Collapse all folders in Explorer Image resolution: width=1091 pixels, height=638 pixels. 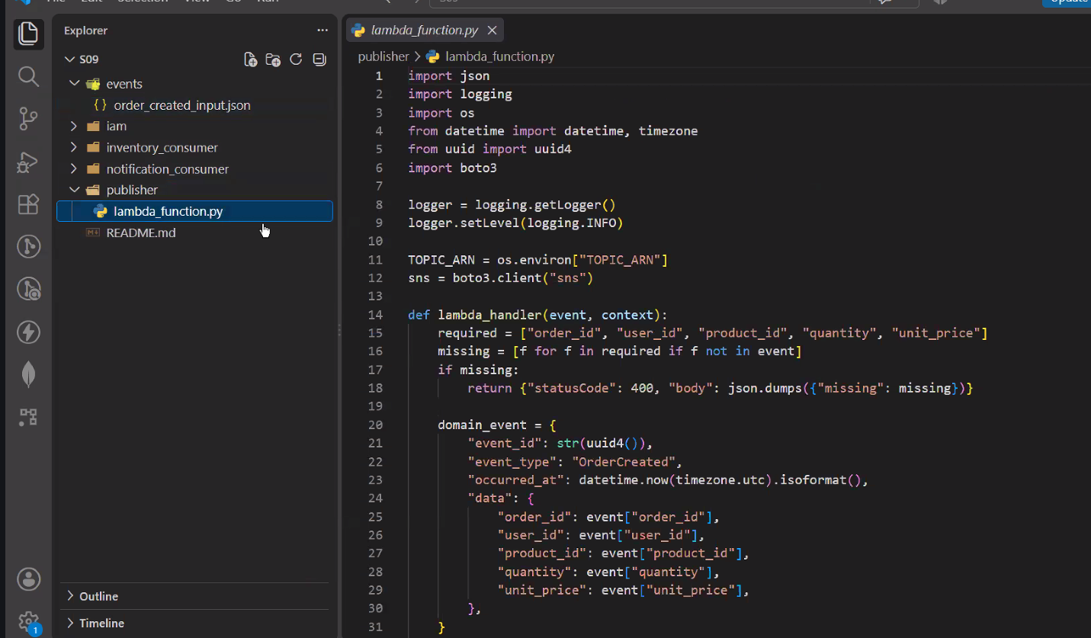319,59
